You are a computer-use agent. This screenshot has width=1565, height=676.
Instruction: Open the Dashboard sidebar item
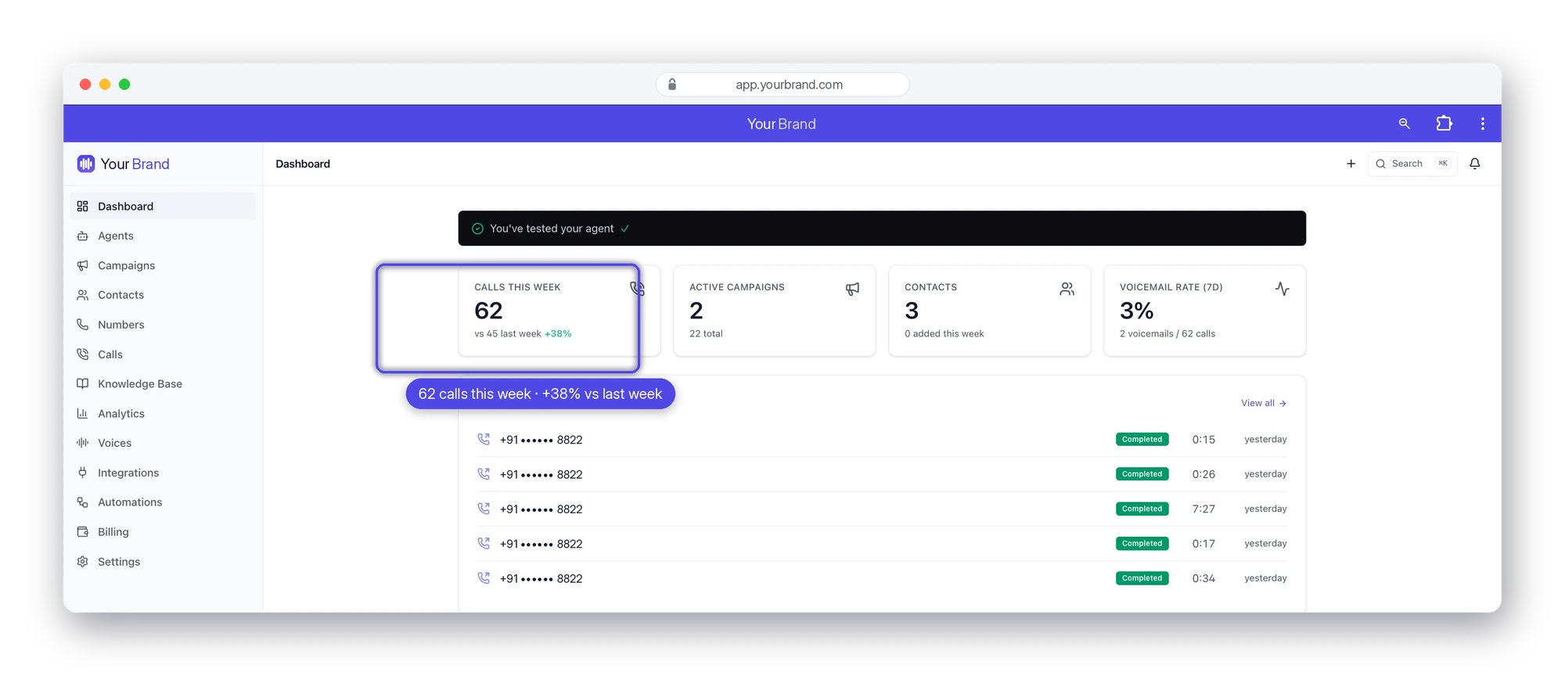click(163, 206)
